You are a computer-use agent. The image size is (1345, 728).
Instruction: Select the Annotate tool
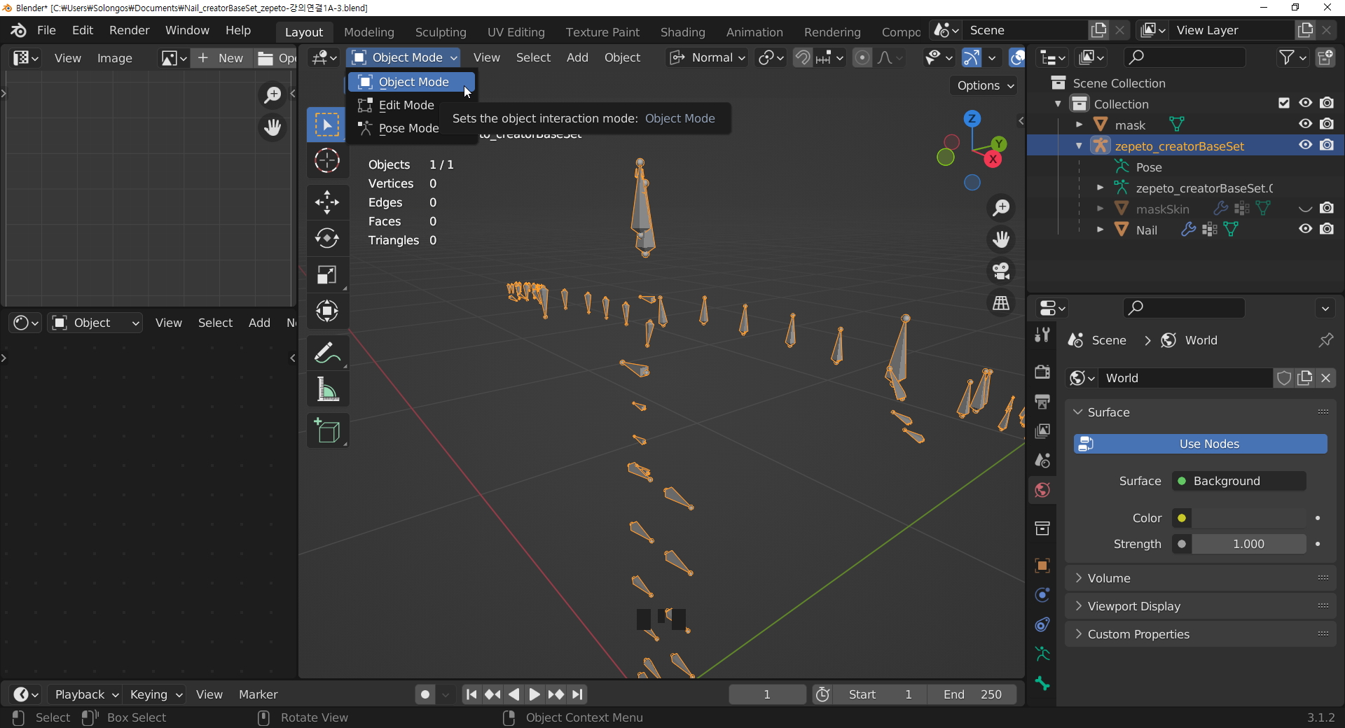click(326, 353)
